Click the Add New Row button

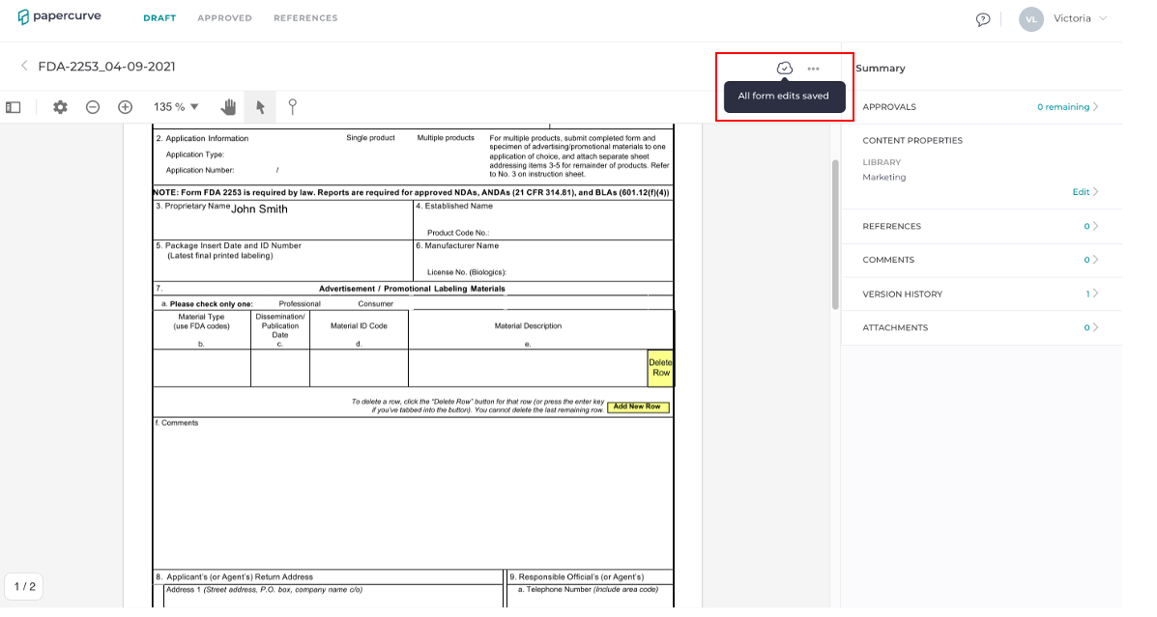[638, 407]
